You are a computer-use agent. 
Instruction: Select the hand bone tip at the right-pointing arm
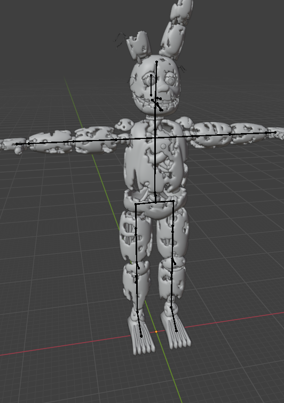(275, 133)
